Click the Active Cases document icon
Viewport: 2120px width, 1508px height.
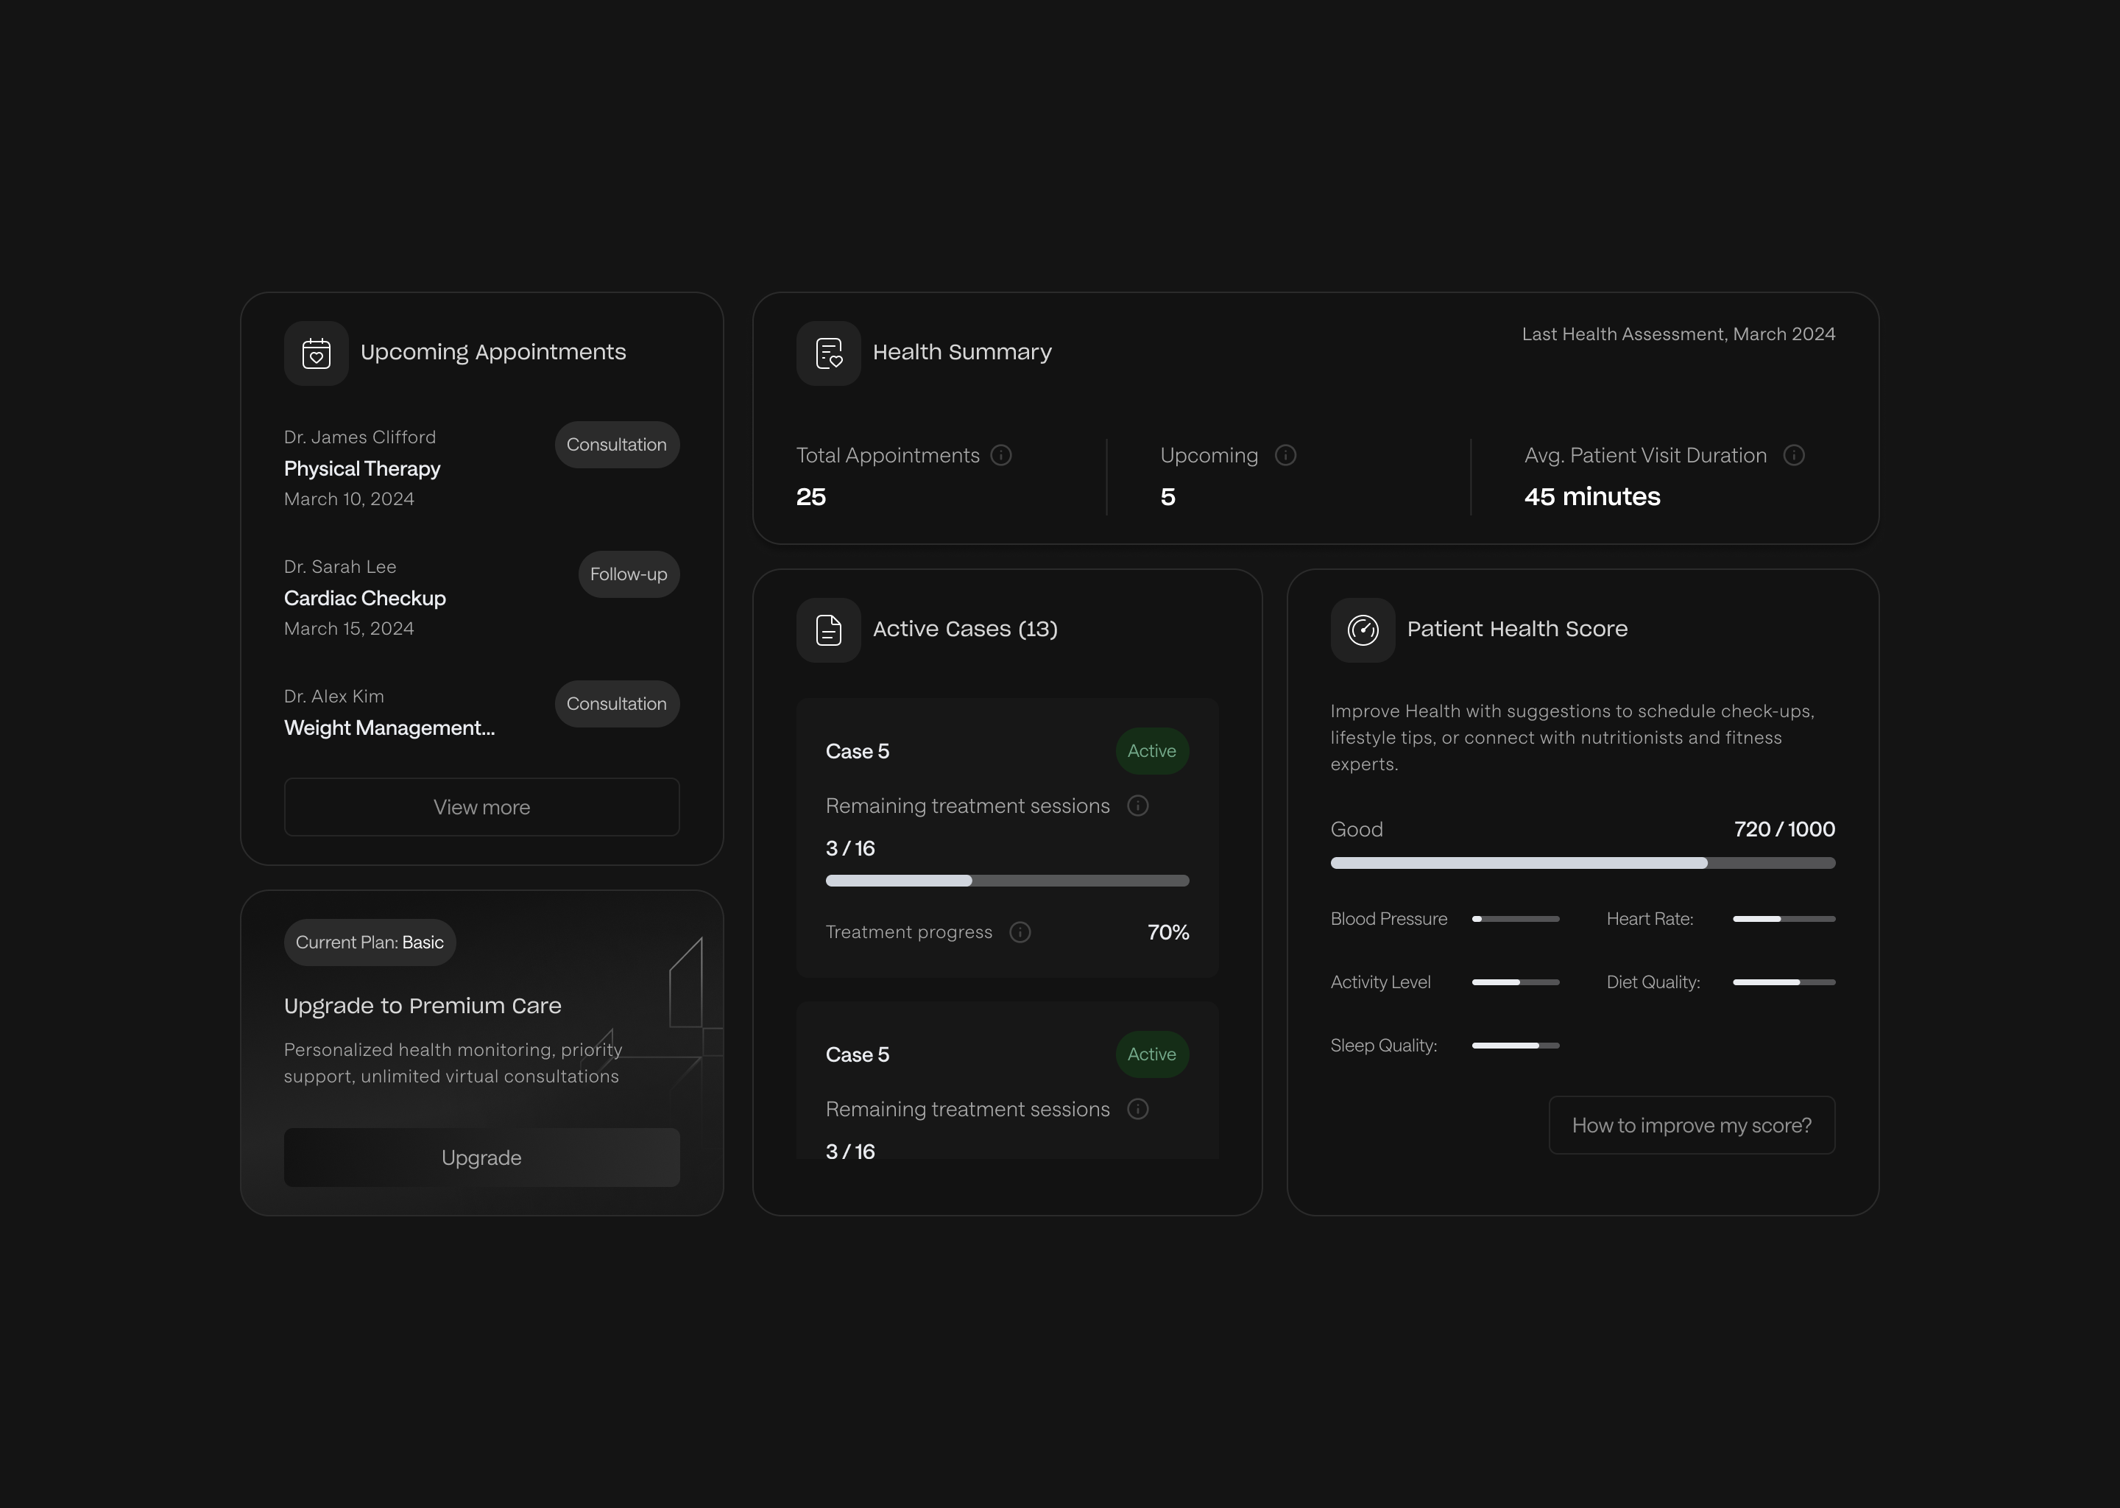coord(827,630)
